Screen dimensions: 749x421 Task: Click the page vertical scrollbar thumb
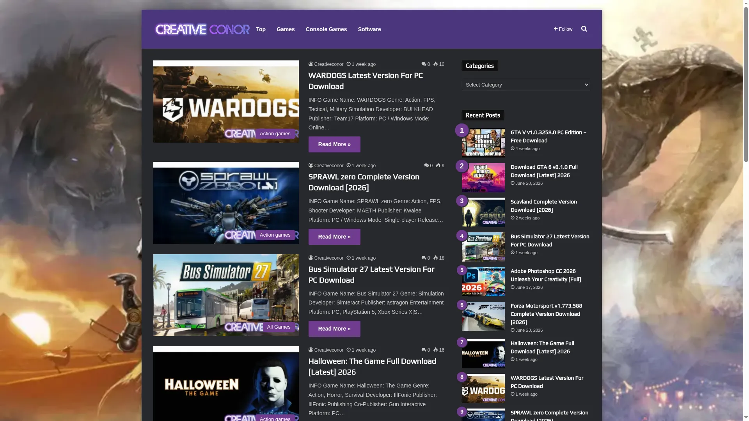746,85
